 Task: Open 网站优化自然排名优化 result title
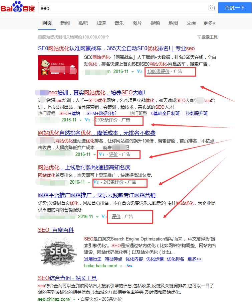[97, 133]
